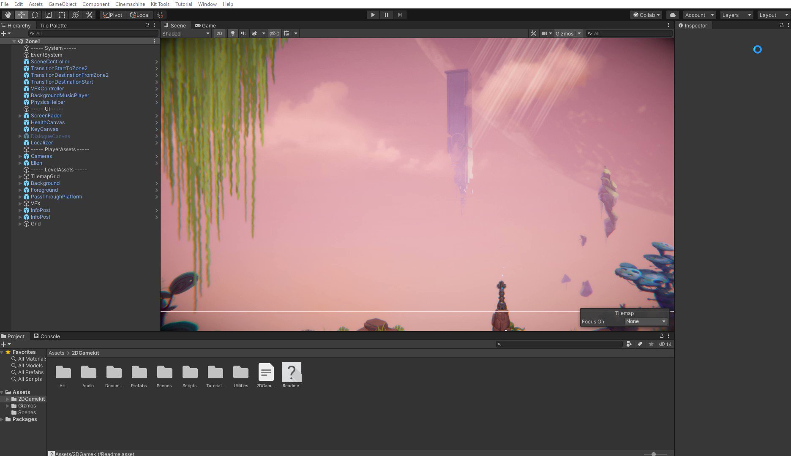Image resolution: width=791 pixels, height=456 pixels.
Task: Open the Account dropdown
Action: pos(699,15)
